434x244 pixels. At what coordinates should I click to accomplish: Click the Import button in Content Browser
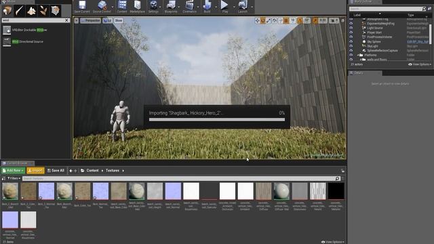pyautogui.click(x=35, y=171)
